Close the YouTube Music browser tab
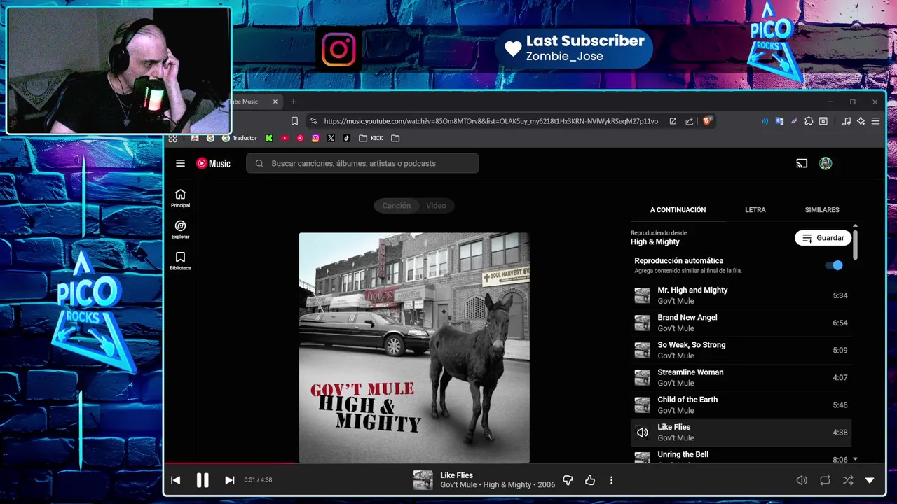 click(275, 101)
